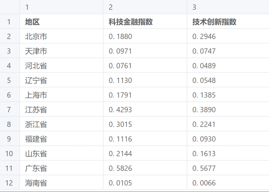
Task: Click the 海南省 cell
Action: tap(36, 183)
